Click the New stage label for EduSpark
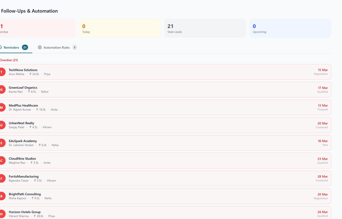 point(325,145)
